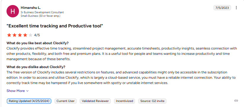
Task: Click the Source: G2 invite tag
Action: [x=152, y=101]
